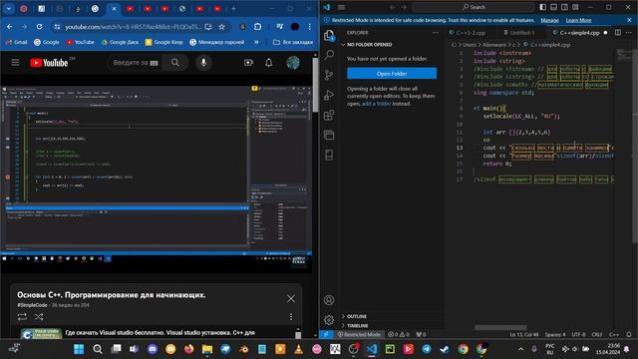The image size is (638, 359).
Task: Show hidden system tray icons chevron
Action: (x=520, y=349)
